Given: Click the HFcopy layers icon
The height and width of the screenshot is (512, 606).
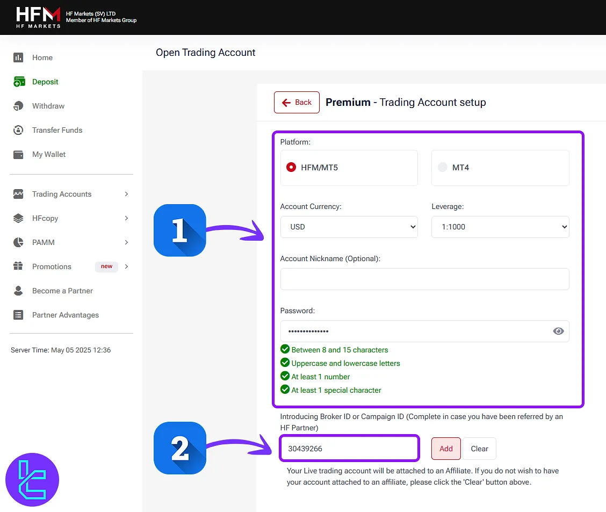Looking at the screenshot, I should [18, 218].
